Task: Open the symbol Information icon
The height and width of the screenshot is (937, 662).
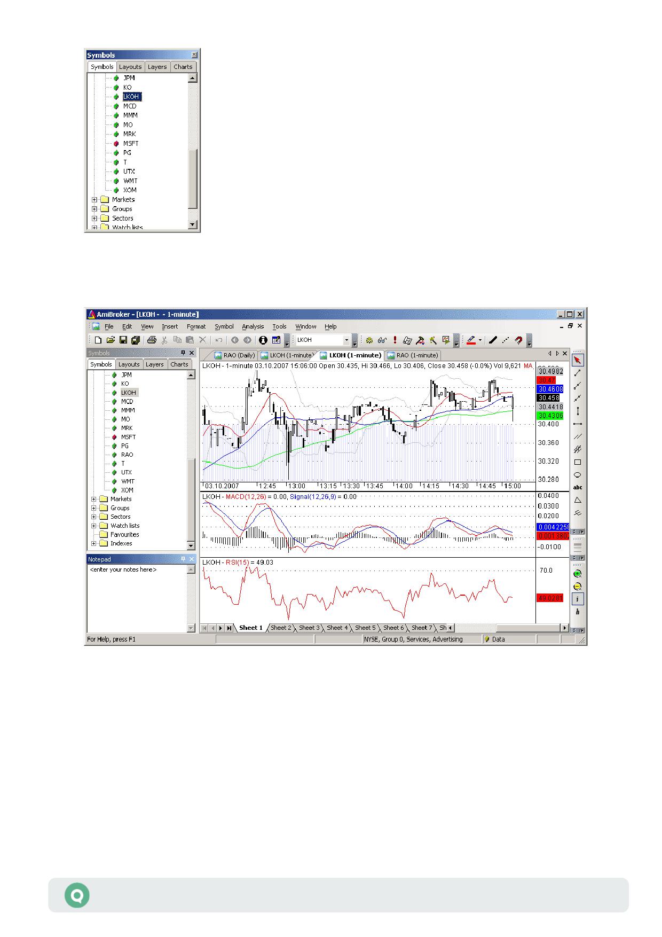Action: [x=263, y=340]
